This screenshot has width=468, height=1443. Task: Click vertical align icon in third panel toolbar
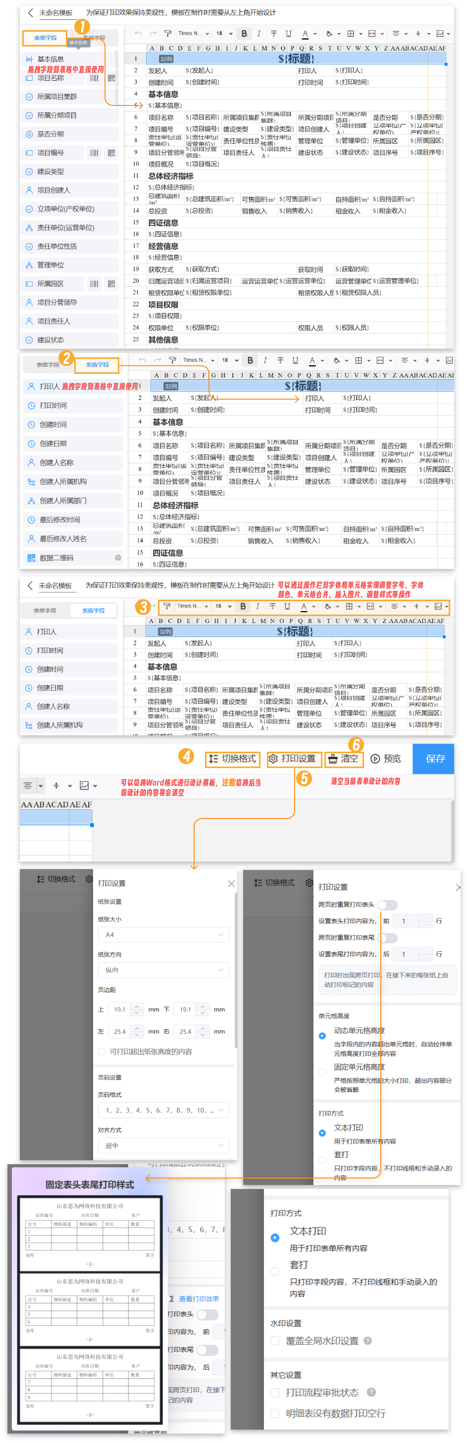[x=416, y=606]
